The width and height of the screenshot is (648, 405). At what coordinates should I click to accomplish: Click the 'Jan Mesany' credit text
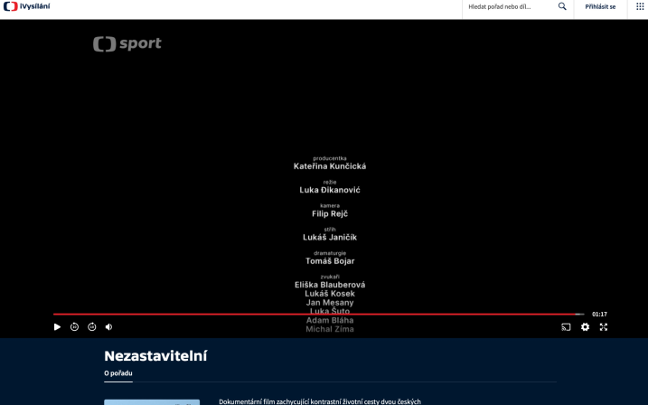point(330,303)
